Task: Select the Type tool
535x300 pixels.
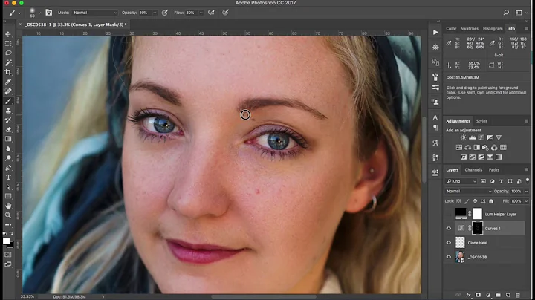Action: [x=8, y=177]
